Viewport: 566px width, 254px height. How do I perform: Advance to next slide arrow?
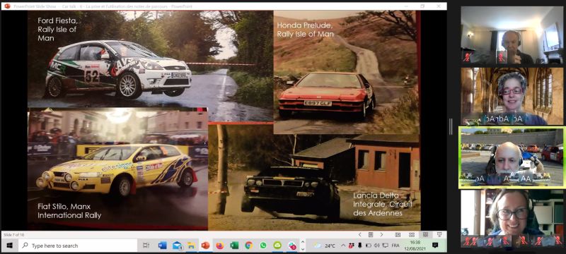click(381, 234)
